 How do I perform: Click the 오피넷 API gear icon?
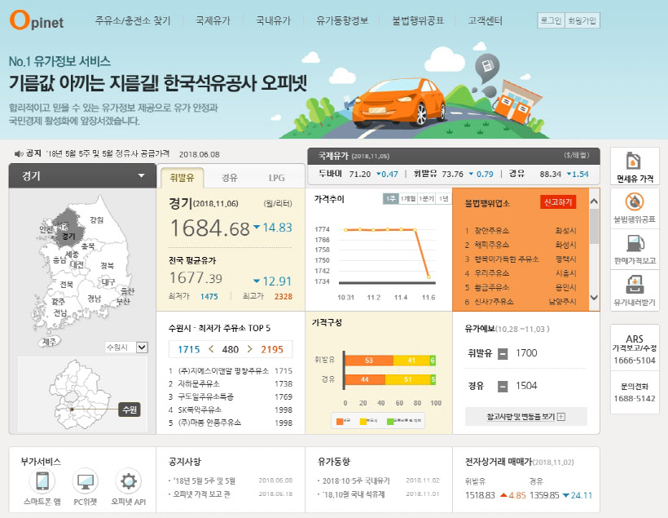pos(128,480)
